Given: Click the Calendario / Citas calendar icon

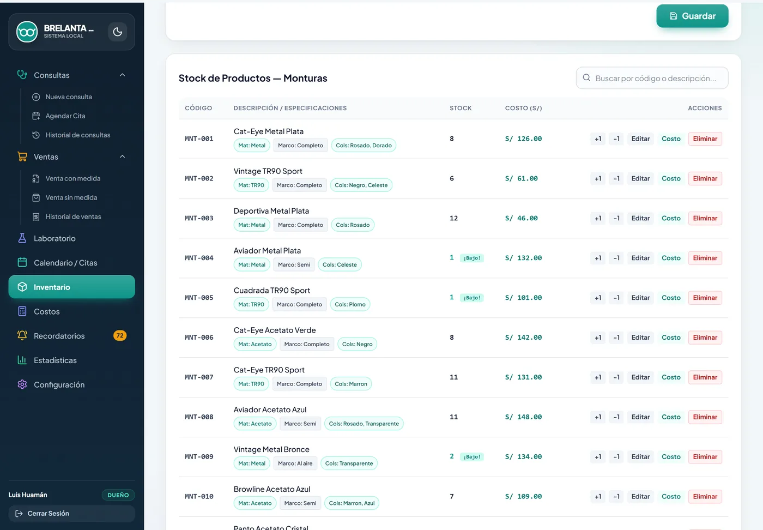Looking at the screenshot, I should pyautogui.click(x=22, y=263).
